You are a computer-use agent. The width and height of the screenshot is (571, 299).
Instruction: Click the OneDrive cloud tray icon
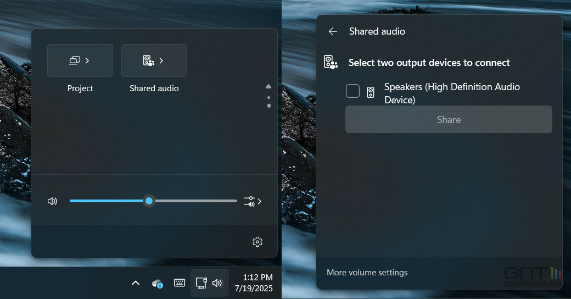(158, 283)
